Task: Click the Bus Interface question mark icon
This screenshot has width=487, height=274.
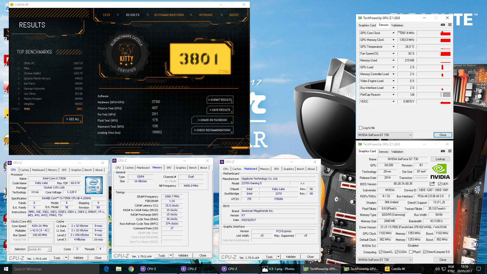Action: coord(449,196)
